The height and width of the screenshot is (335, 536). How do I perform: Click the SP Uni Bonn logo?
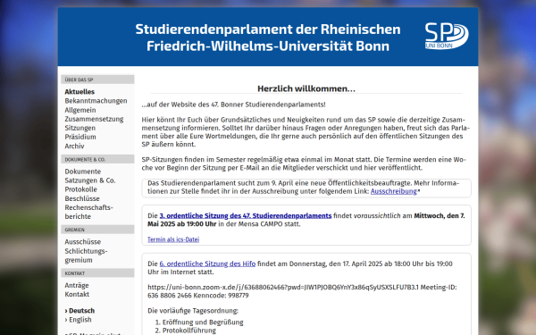click(447, 36)
